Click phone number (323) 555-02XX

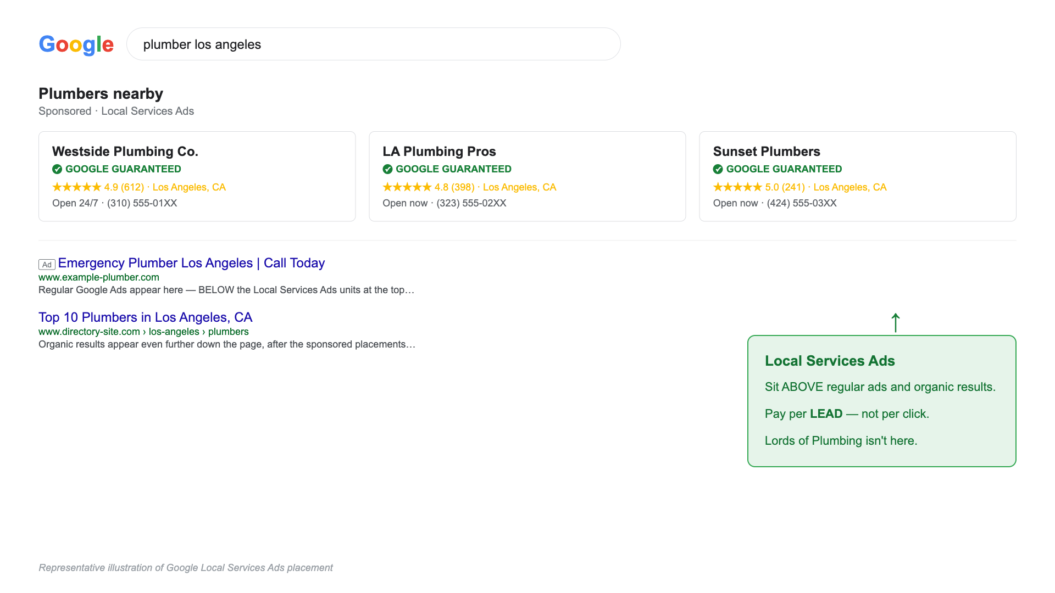tap(471, 203)
